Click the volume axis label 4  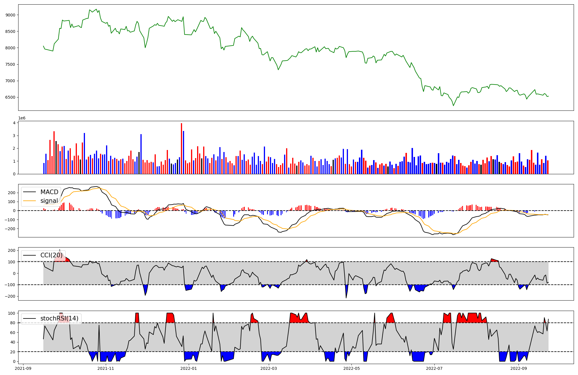[14, 123]
